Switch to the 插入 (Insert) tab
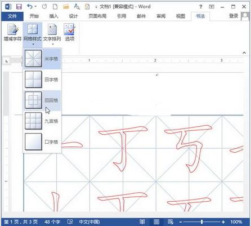The image size is (251, 226). pyautogui.click(x=54, y=16)
